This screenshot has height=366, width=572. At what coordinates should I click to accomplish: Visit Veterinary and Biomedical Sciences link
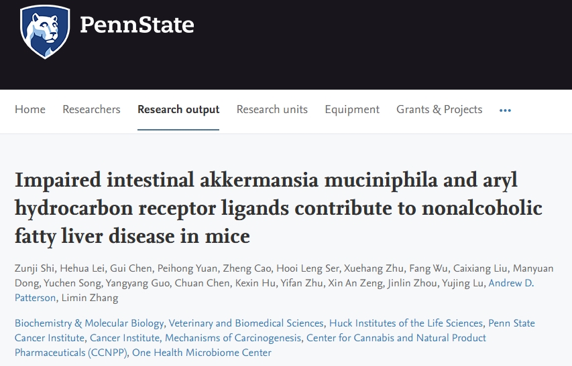tap(246, 323)
